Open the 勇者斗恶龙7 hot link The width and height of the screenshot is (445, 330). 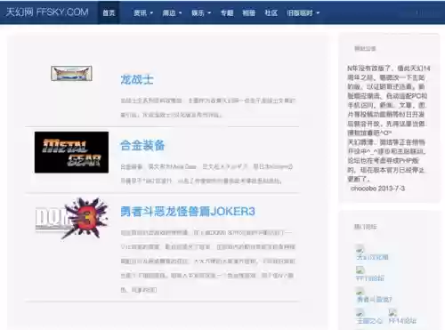tap(374, 300)
